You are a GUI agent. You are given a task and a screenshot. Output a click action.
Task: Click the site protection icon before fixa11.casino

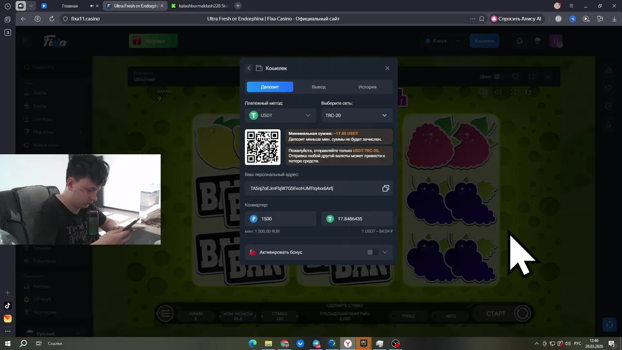click(66, 18)
